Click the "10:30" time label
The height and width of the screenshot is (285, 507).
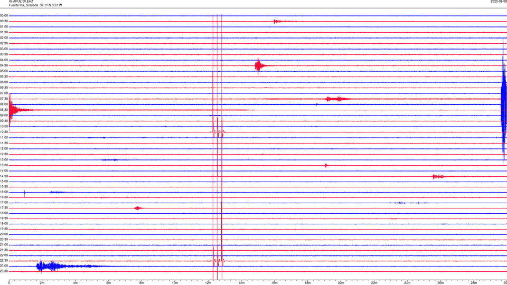pos(4,132)
